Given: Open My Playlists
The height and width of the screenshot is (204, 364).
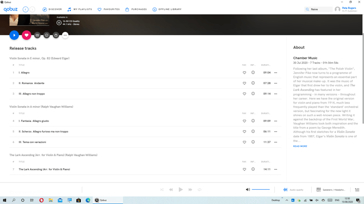Looking at the screenshot, I should [80, 9].
